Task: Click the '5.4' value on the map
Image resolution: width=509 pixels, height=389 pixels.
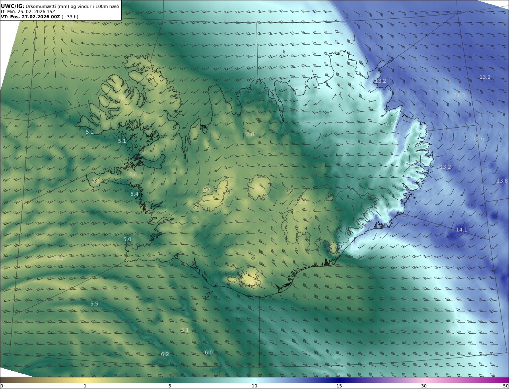Action: pyautogui.click(x=134, y=194)
